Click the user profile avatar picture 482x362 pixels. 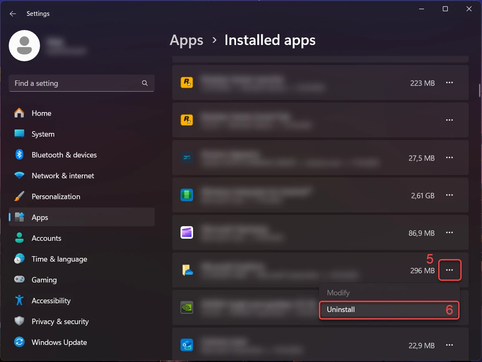[25, 45]
